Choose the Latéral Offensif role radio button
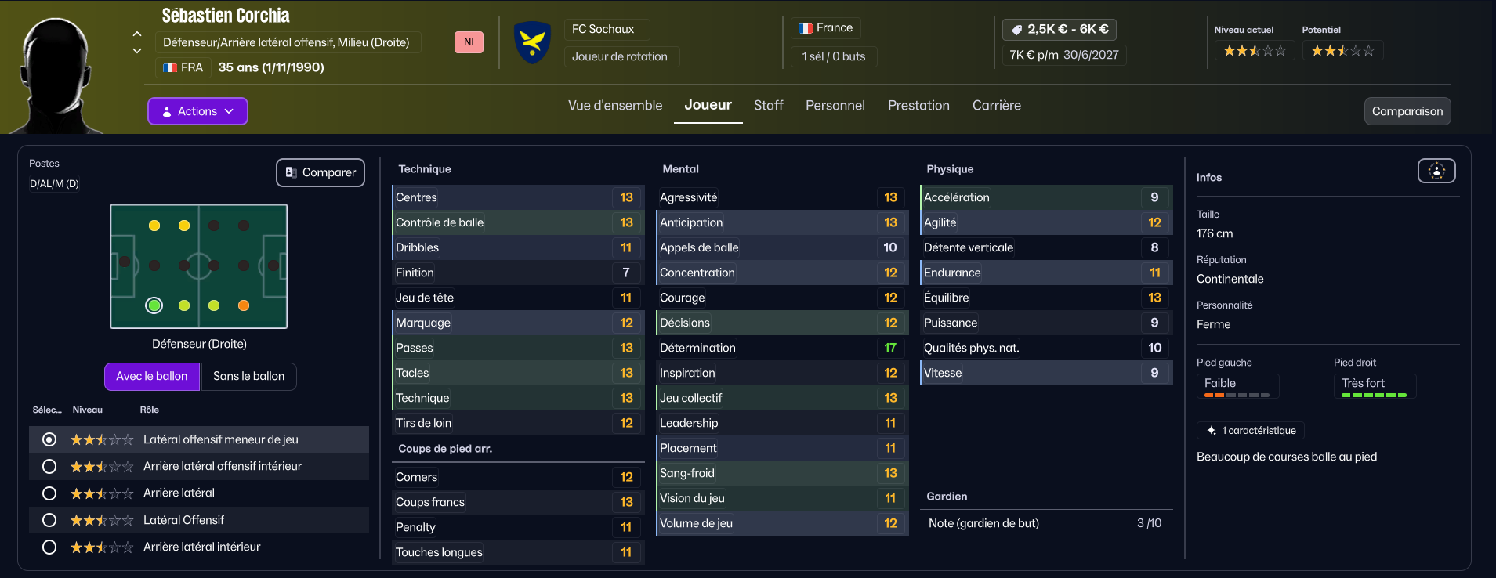The height and width of the screenshot is (578, 1496). coord(49,520)
